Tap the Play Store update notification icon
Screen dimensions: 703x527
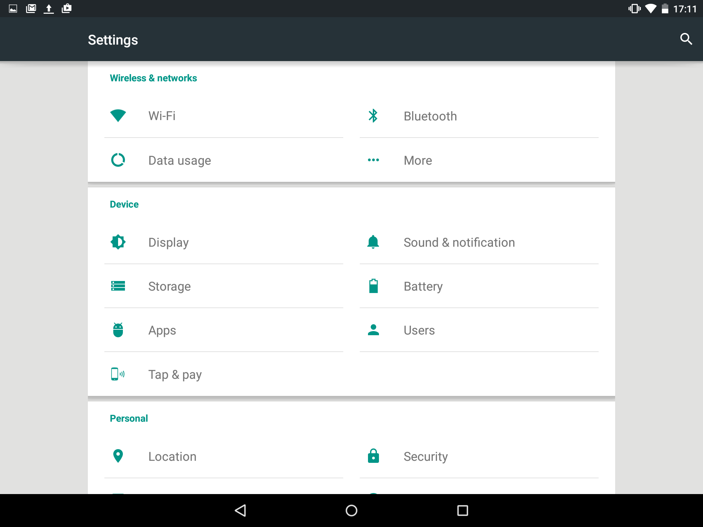[67, 9]
